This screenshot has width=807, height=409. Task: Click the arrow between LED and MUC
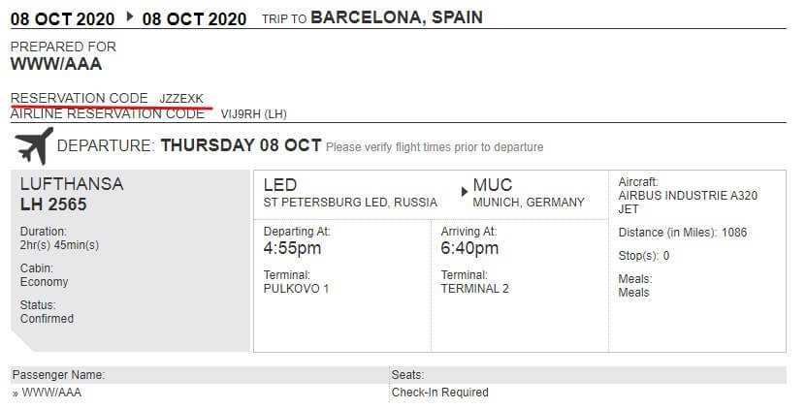click(465, 192)
